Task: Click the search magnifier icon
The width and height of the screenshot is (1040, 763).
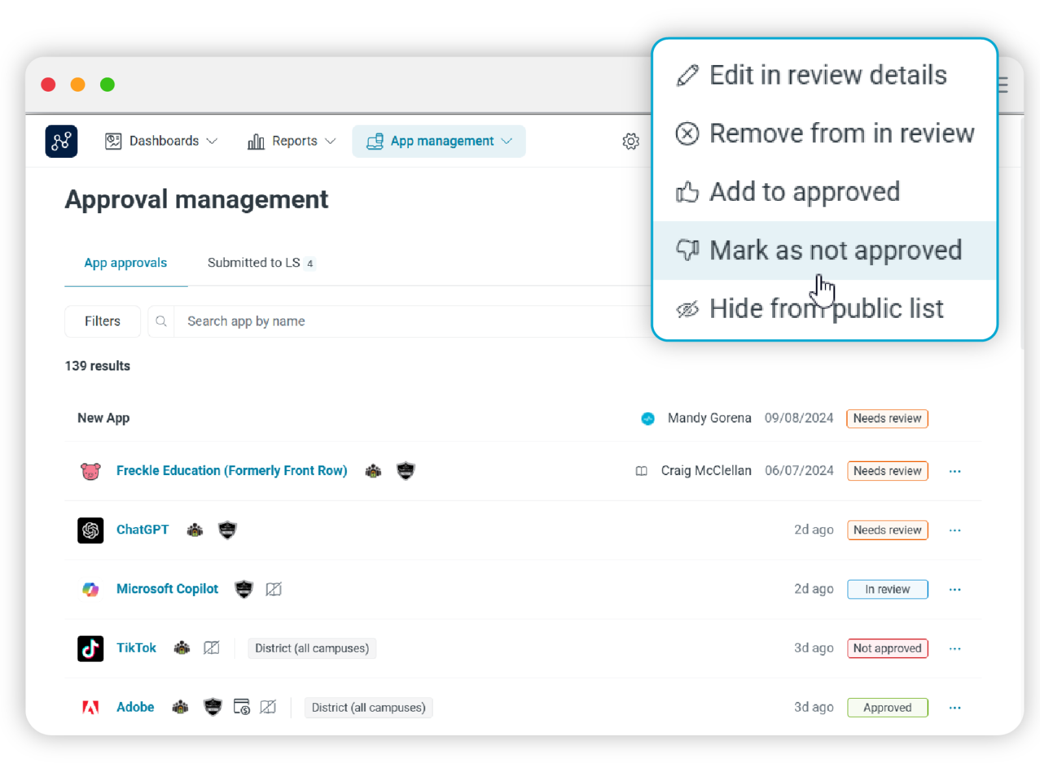Action: 161,322
